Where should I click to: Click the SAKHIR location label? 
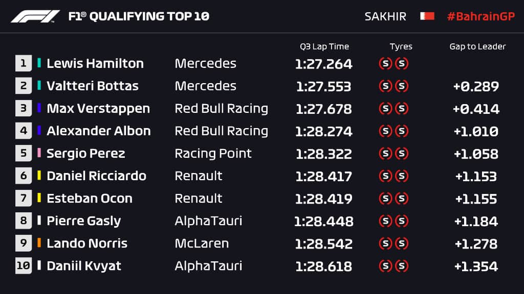pyautogui.click(x=385, y=16)
